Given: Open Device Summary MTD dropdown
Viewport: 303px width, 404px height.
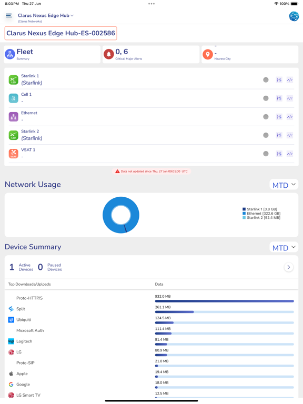Looking at the screenshot, I should tap(284, 247).
